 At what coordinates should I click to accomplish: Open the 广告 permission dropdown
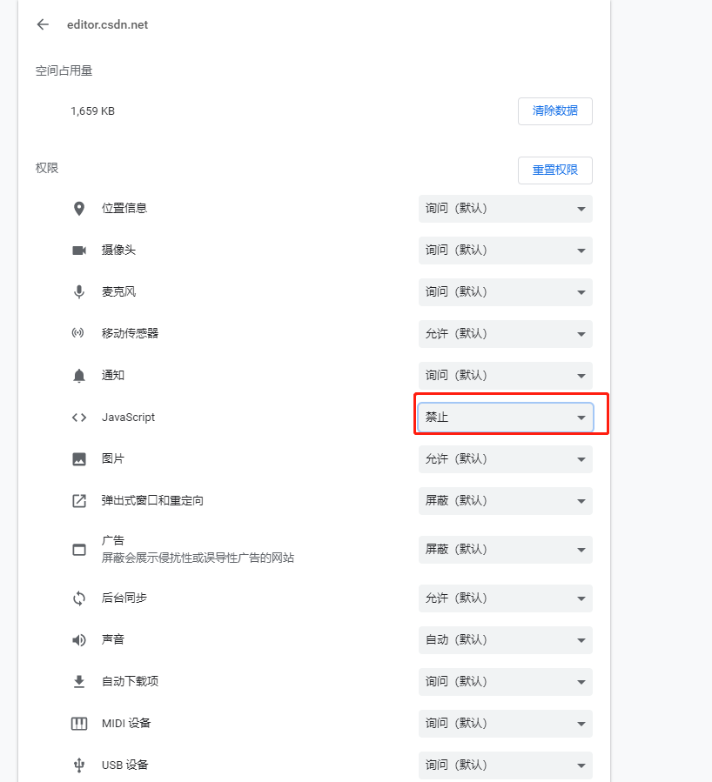[505, 550]
